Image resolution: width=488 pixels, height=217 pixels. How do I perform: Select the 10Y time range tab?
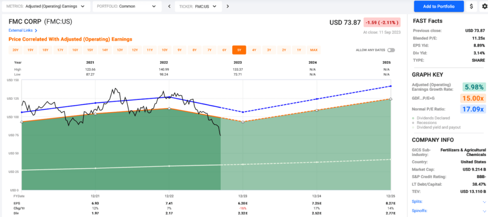click(164, 50)
